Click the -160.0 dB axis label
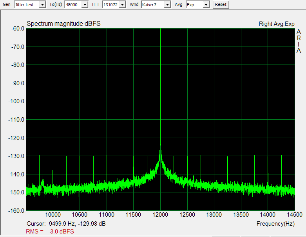The width and height of the screenshot is (306, 237). (16, 210)
